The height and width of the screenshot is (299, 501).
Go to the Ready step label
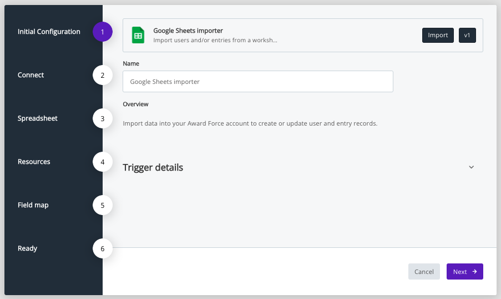coord(28,248)
